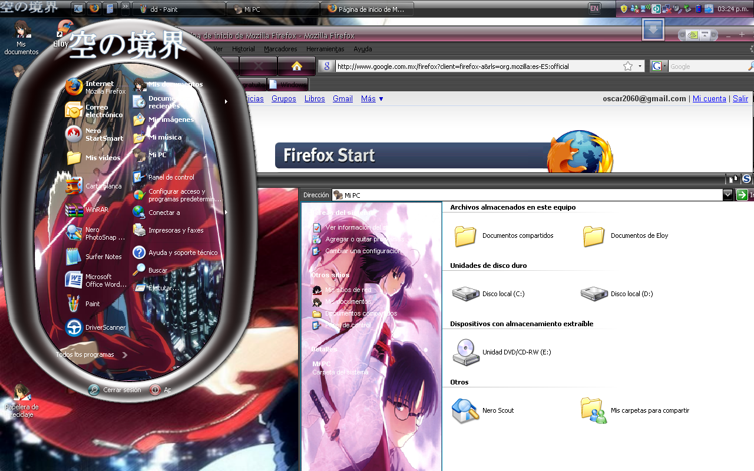This screenshot has width=754, height=471.
Task: Click the NVIDIA icon in the title bar
Action: 694,34
